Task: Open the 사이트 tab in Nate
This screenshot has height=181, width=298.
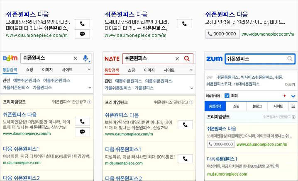Action: [169, 70]
